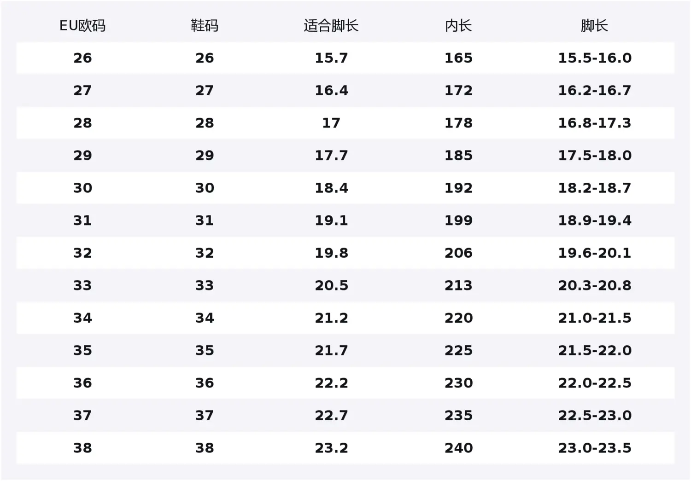The image size is (691, 481).
Task: Click inner length value 172
Action: [458, 91]
